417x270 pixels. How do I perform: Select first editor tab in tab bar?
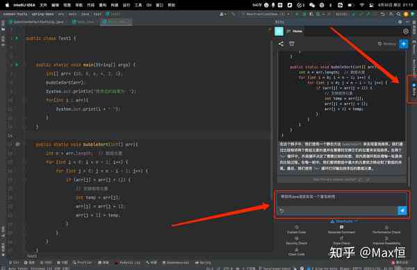click(x=37, y=22)
